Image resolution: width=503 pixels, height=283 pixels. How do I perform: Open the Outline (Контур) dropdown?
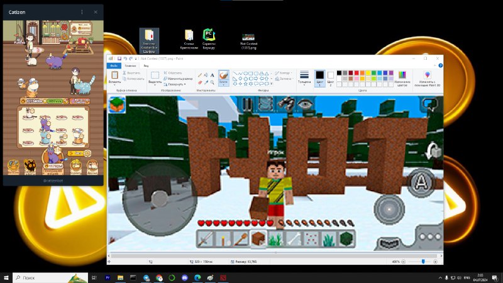point(282,73)
